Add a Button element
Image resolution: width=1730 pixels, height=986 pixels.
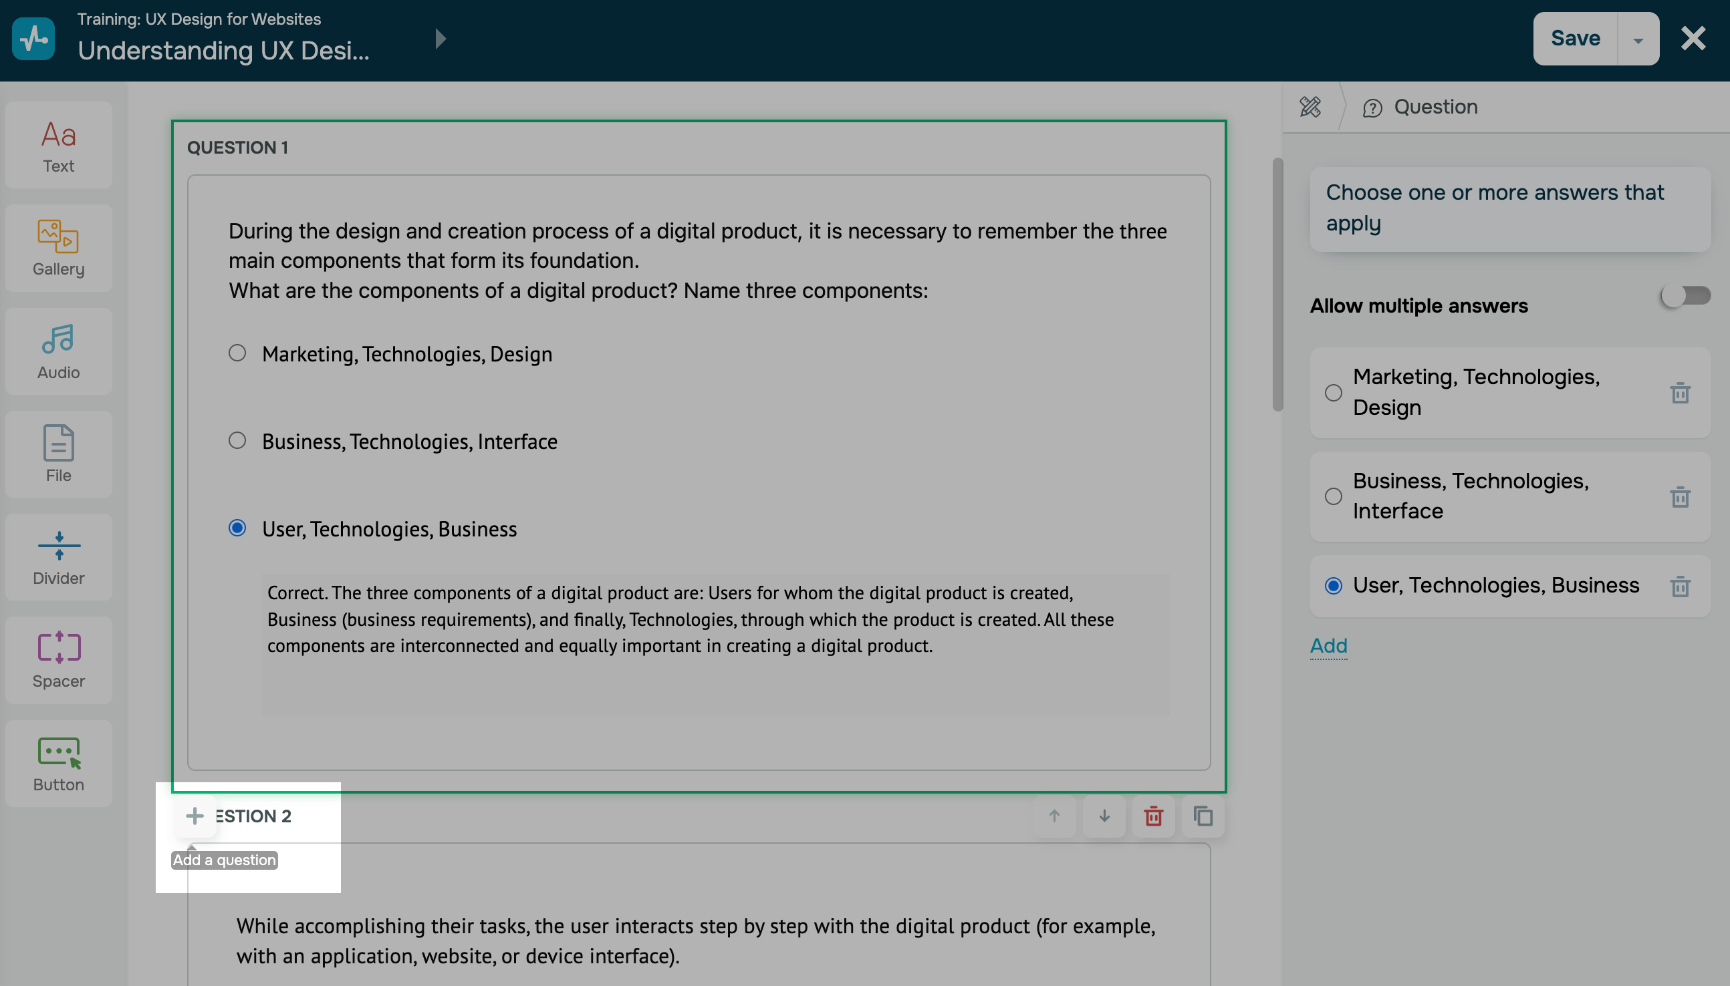(x=59, y=763)
